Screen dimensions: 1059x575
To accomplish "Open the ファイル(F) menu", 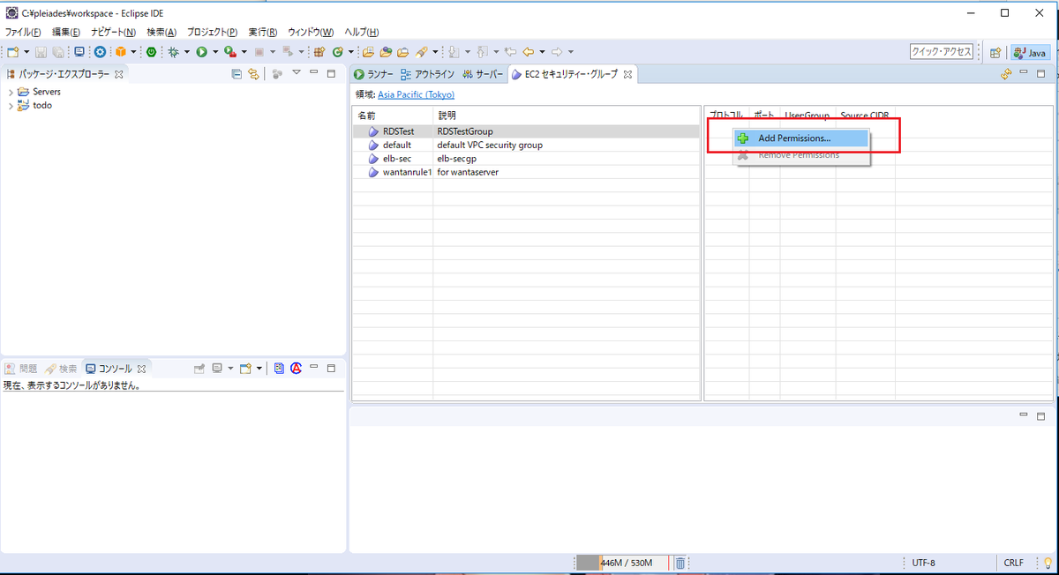I will 23,33.
